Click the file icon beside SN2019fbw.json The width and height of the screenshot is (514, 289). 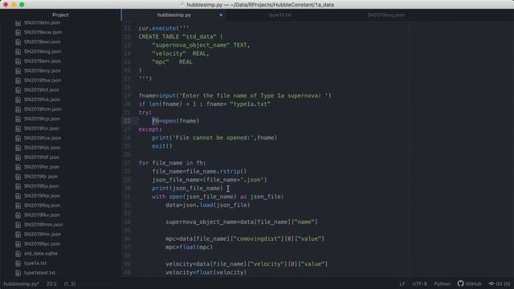pos(18,80)
